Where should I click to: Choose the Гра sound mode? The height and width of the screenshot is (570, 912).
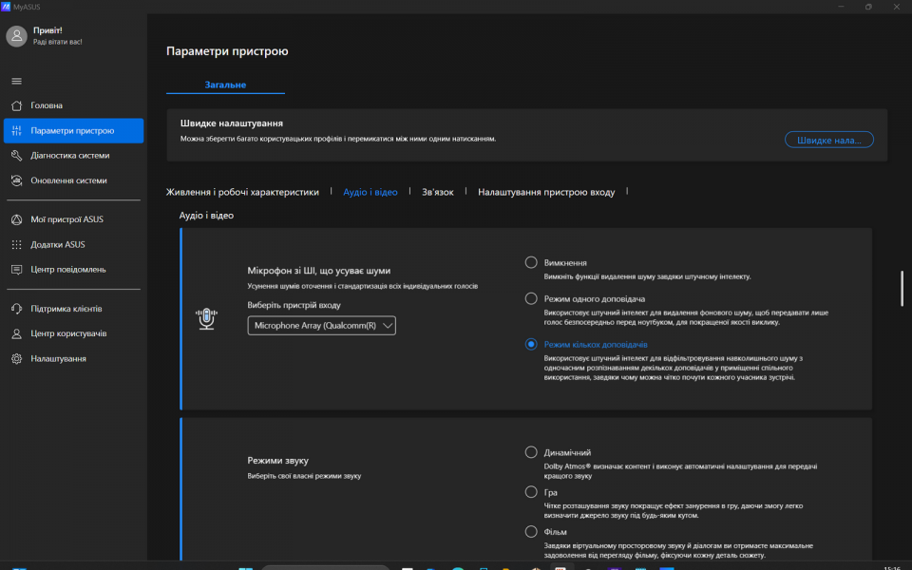pos(531,492)
